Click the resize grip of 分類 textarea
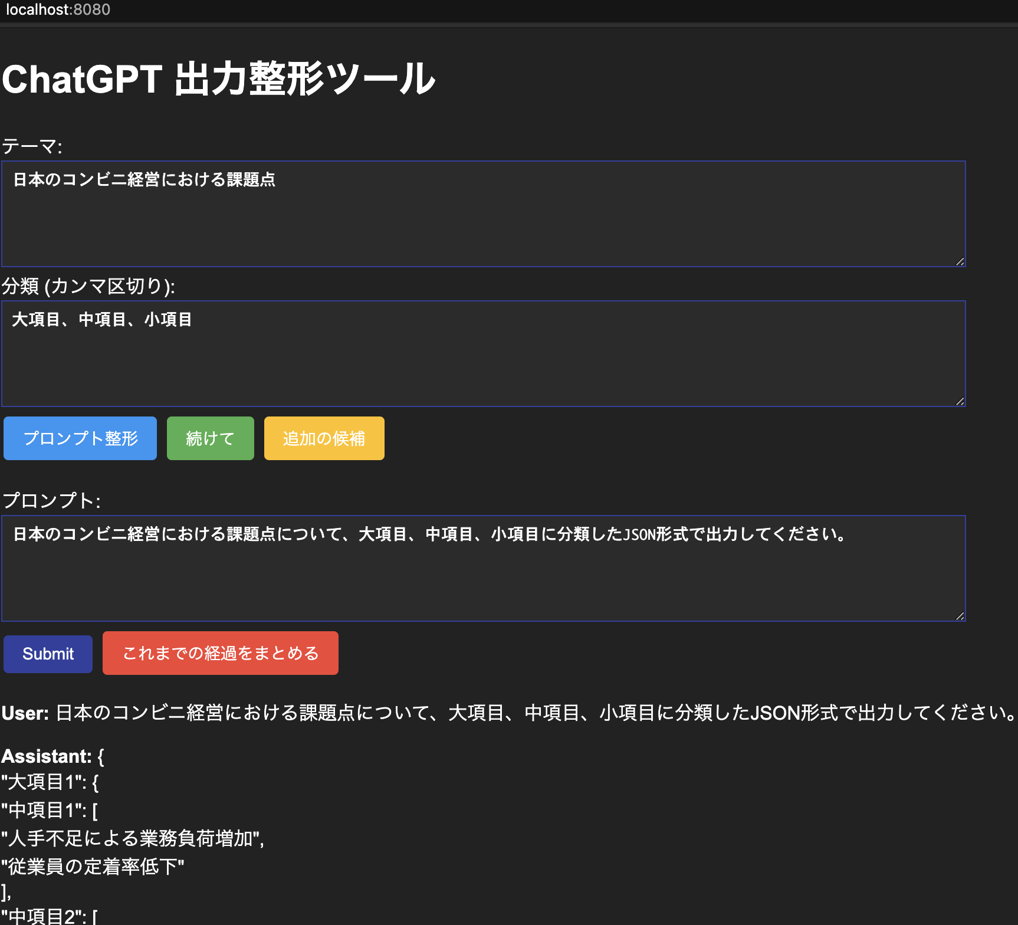This screenshot has height=925, width=1018. pos(960,401)
